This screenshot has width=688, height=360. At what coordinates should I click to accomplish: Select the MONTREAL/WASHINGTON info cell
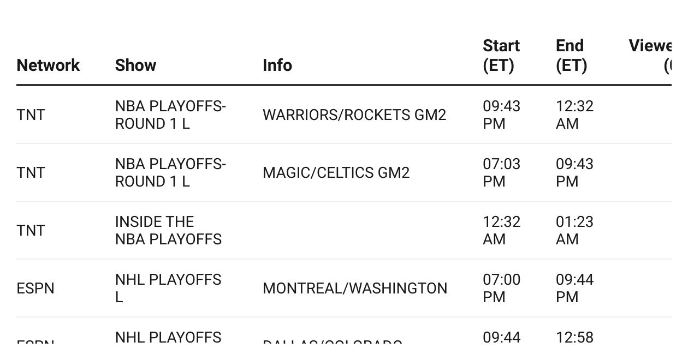tap(355, 289)
